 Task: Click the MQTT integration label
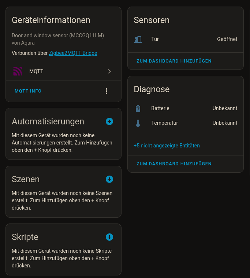36,71
